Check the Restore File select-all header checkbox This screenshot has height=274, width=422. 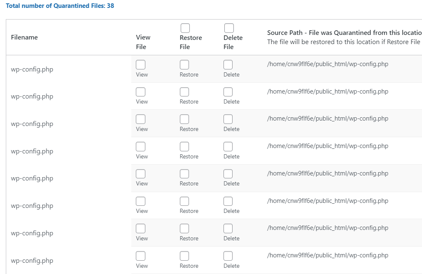click(x=185, y=28)
